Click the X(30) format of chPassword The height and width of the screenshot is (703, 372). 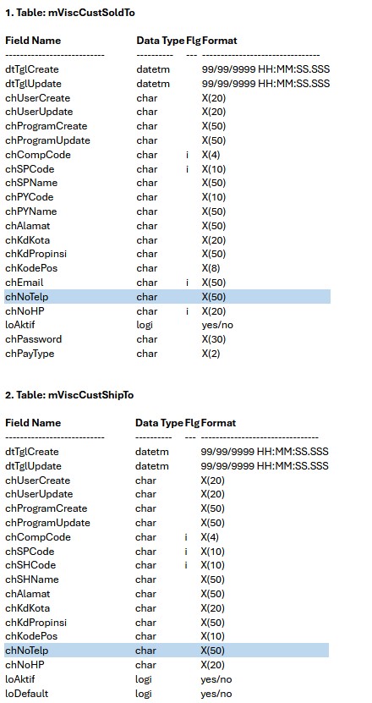(x=214, y=339)
